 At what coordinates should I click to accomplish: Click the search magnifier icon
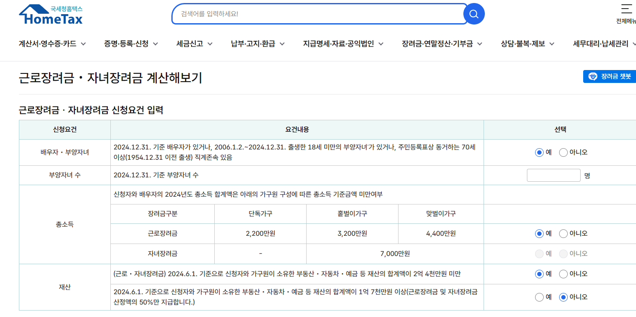(x=474, y=13)
